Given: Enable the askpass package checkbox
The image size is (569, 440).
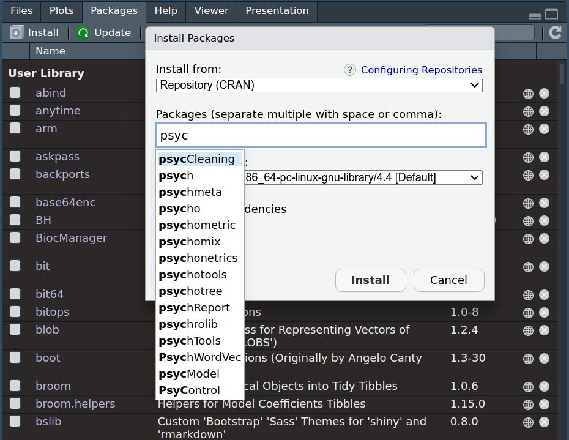Looking at the screenshot, I should 15,157.
